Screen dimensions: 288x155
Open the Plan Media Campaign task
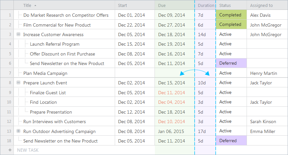(45, 73)
